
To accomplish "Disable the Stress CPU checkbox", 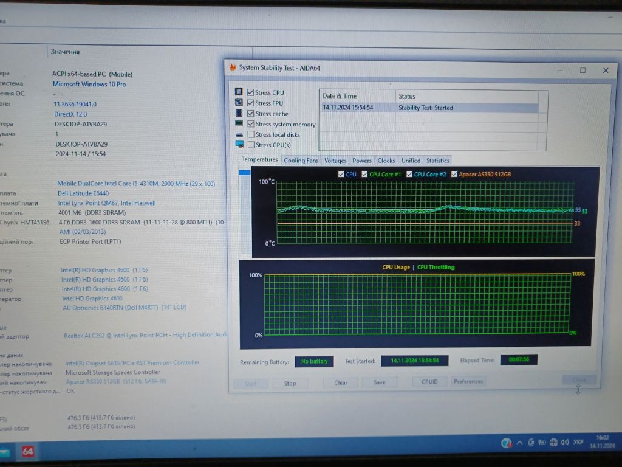I will (250, 92).
